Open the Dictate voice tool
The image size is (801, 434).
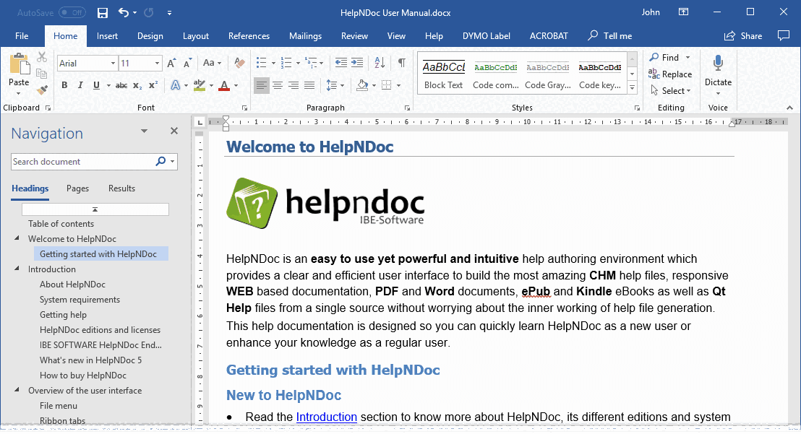pos(718,72)
